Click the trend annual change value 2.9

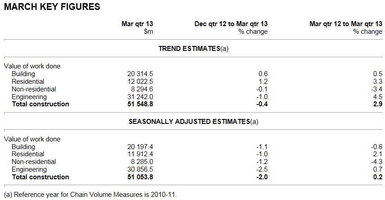tap(377, 105)
